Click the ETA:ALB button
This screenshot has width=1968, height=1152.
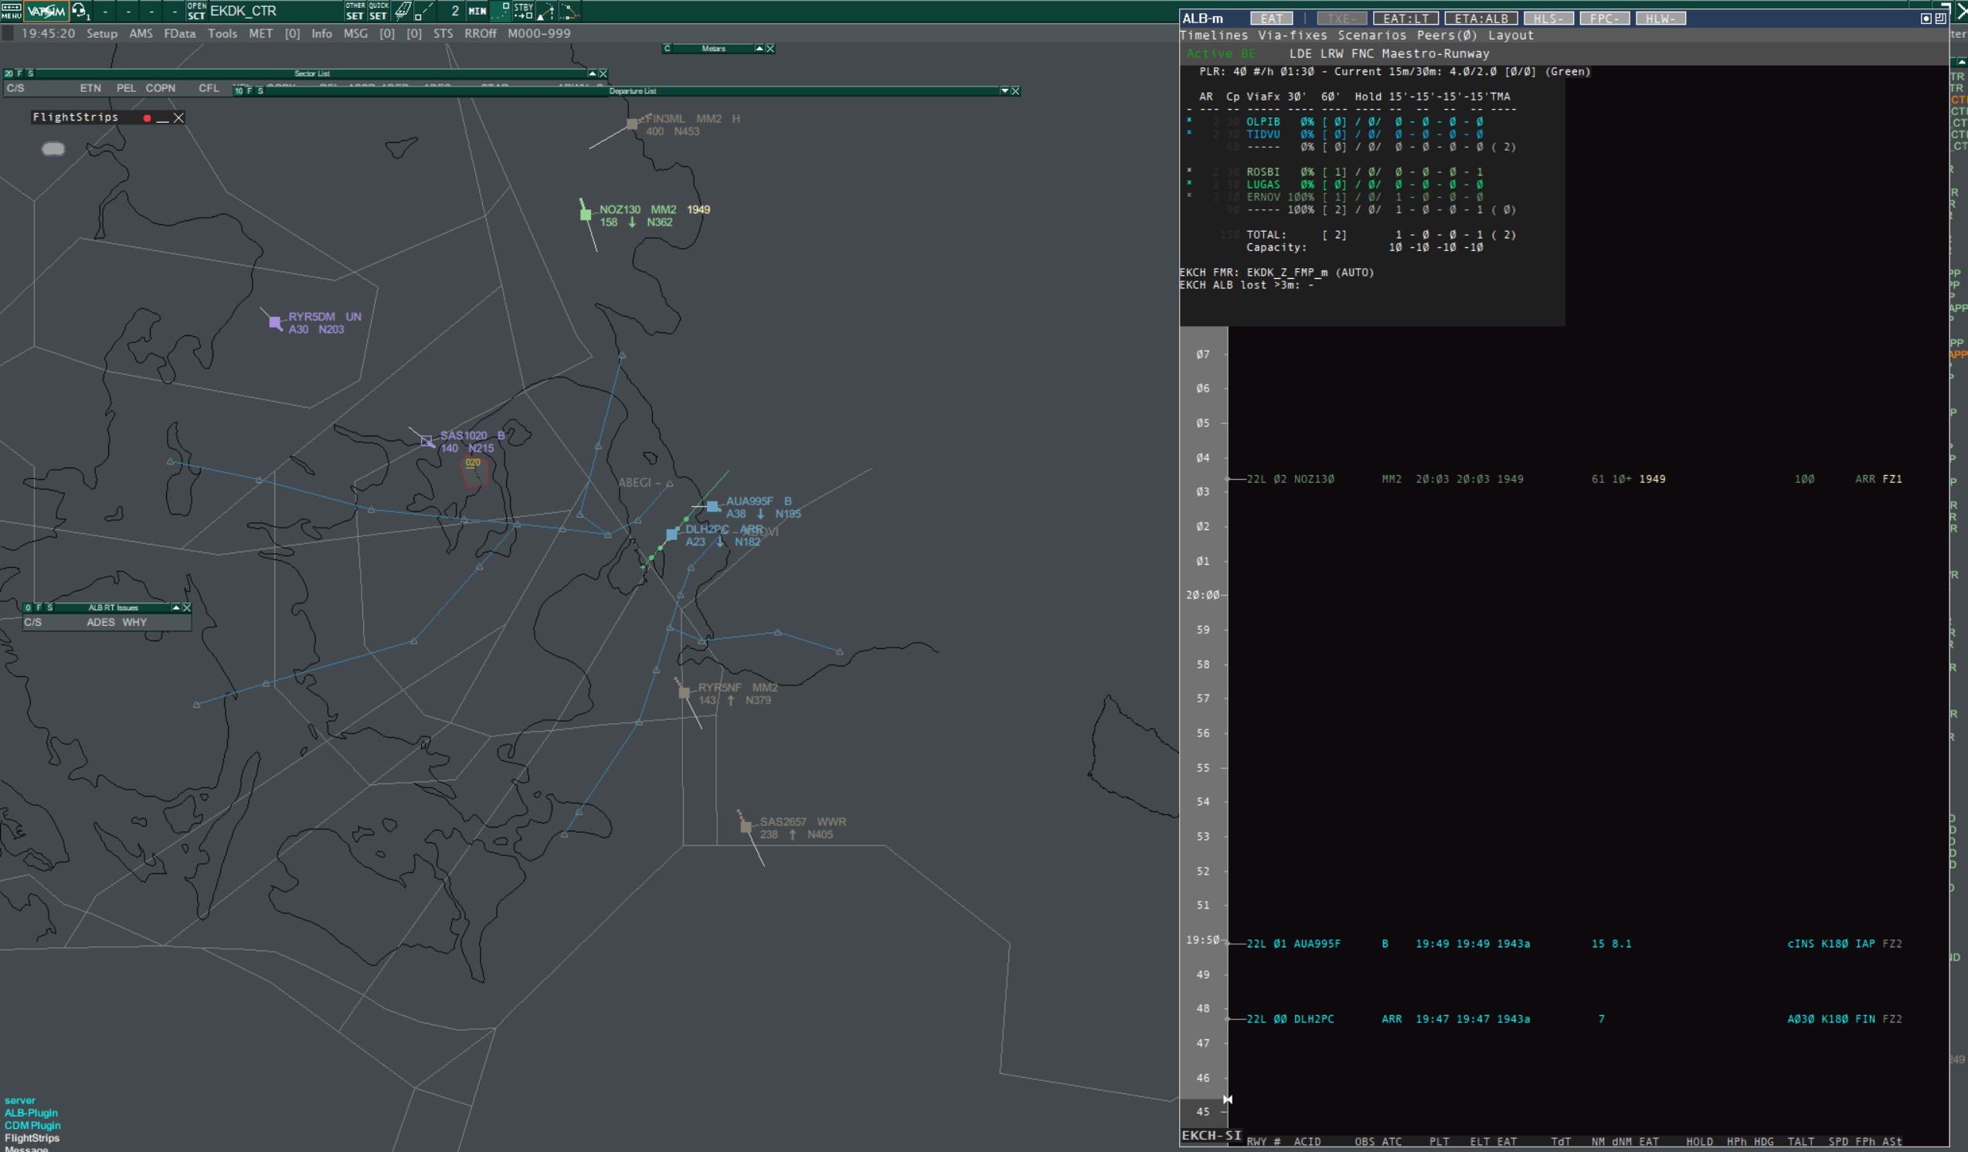pos(1480,18)
